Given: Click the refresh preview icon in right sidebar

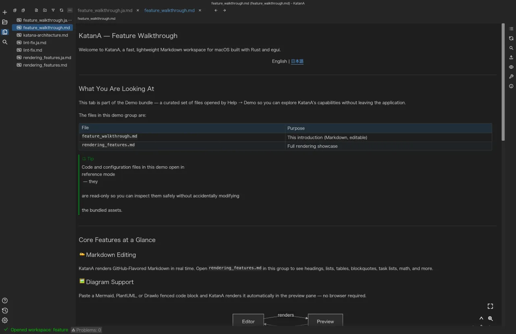Looking at the screenshot, I should [511, 38].
